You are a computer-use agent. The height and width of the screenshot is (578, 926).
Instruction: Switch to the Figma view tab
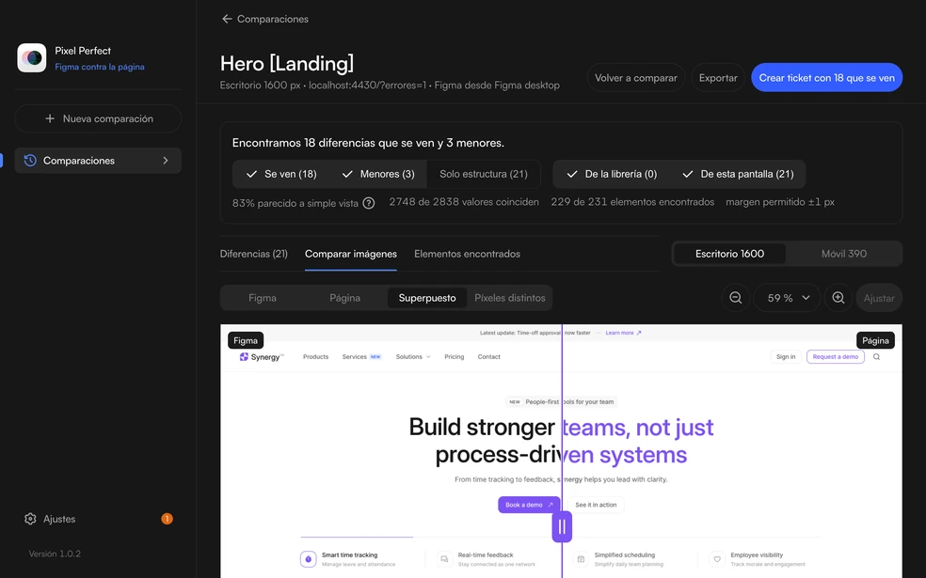[263, 298]
